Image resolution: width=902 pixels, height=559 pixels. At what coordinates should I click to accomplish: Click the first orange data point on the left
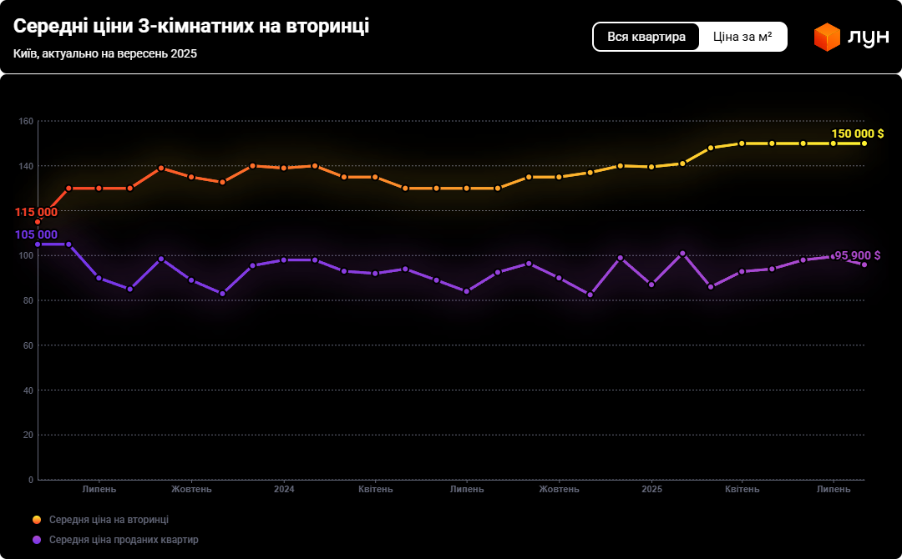point(38,222)
